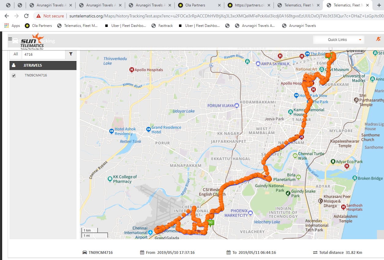
Task: Open a new browser tab
Action: pyautogui.click(x=379, y=5)
